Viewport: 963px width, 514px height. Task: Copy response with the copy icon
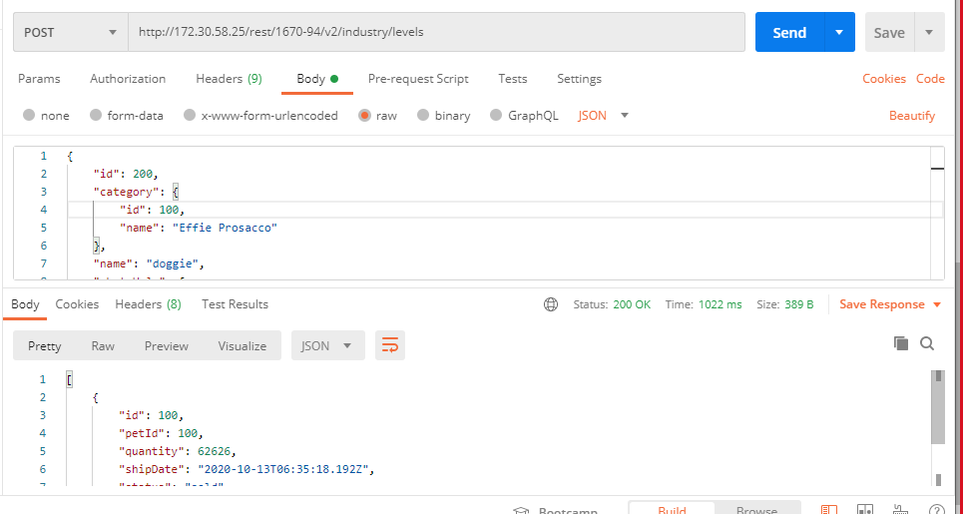(901, 343)
